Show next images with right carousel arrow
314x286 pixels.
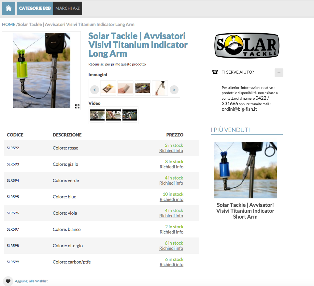pos(174,90)
